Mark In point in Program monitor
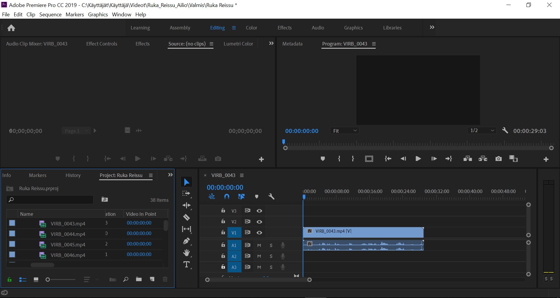The width and height of the screenshot is (560, 298). click(339, 159)
